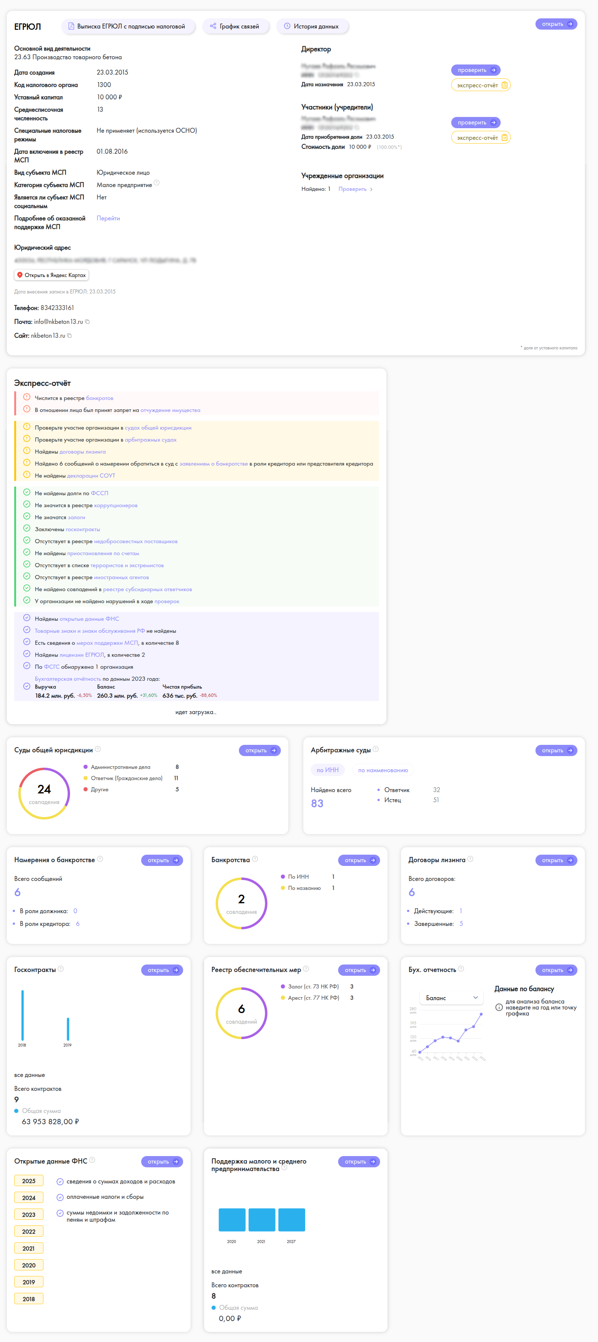Click the help icon next to Открытые данные ФНС

tap(92, 1160)
